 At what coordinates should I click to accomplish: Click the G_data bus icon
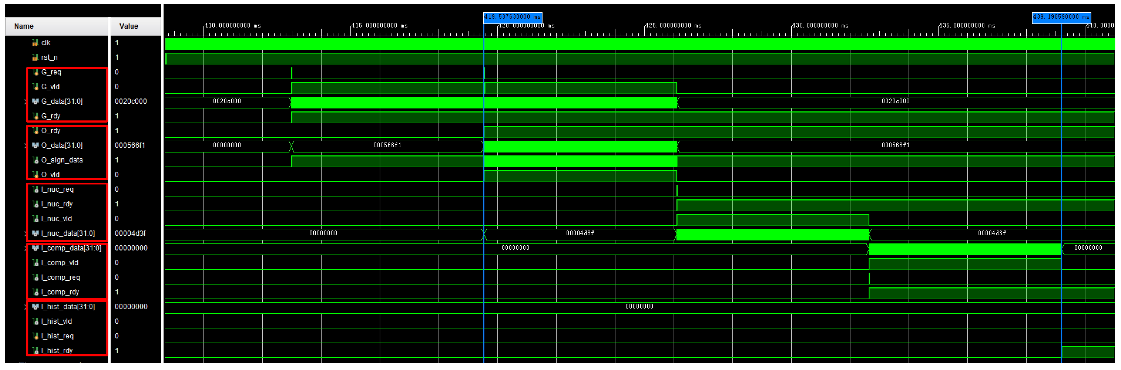(35, 101)
